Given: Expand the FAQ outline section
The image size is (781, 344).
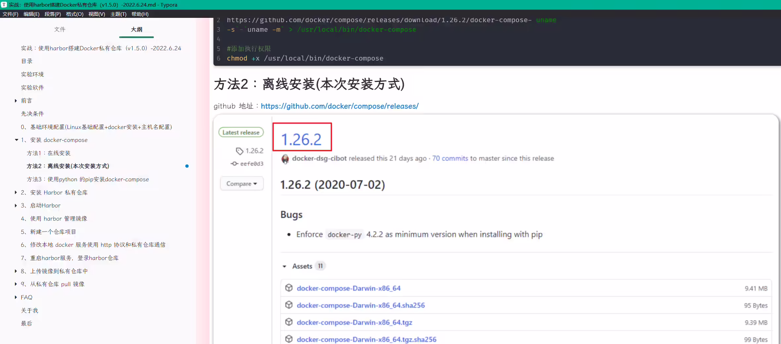Looking at the screenshot, I should (16, 297).
